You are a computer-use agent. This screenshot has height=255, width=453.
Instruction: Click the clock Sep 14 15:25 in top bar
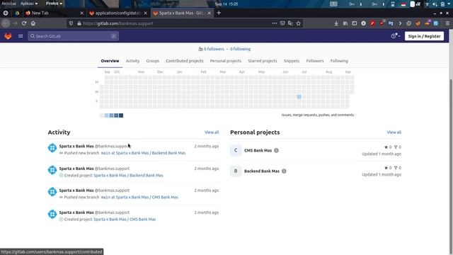(226, 4)
